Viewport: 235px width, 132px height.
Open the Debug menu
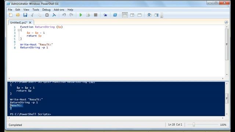[x=46, y=10]
